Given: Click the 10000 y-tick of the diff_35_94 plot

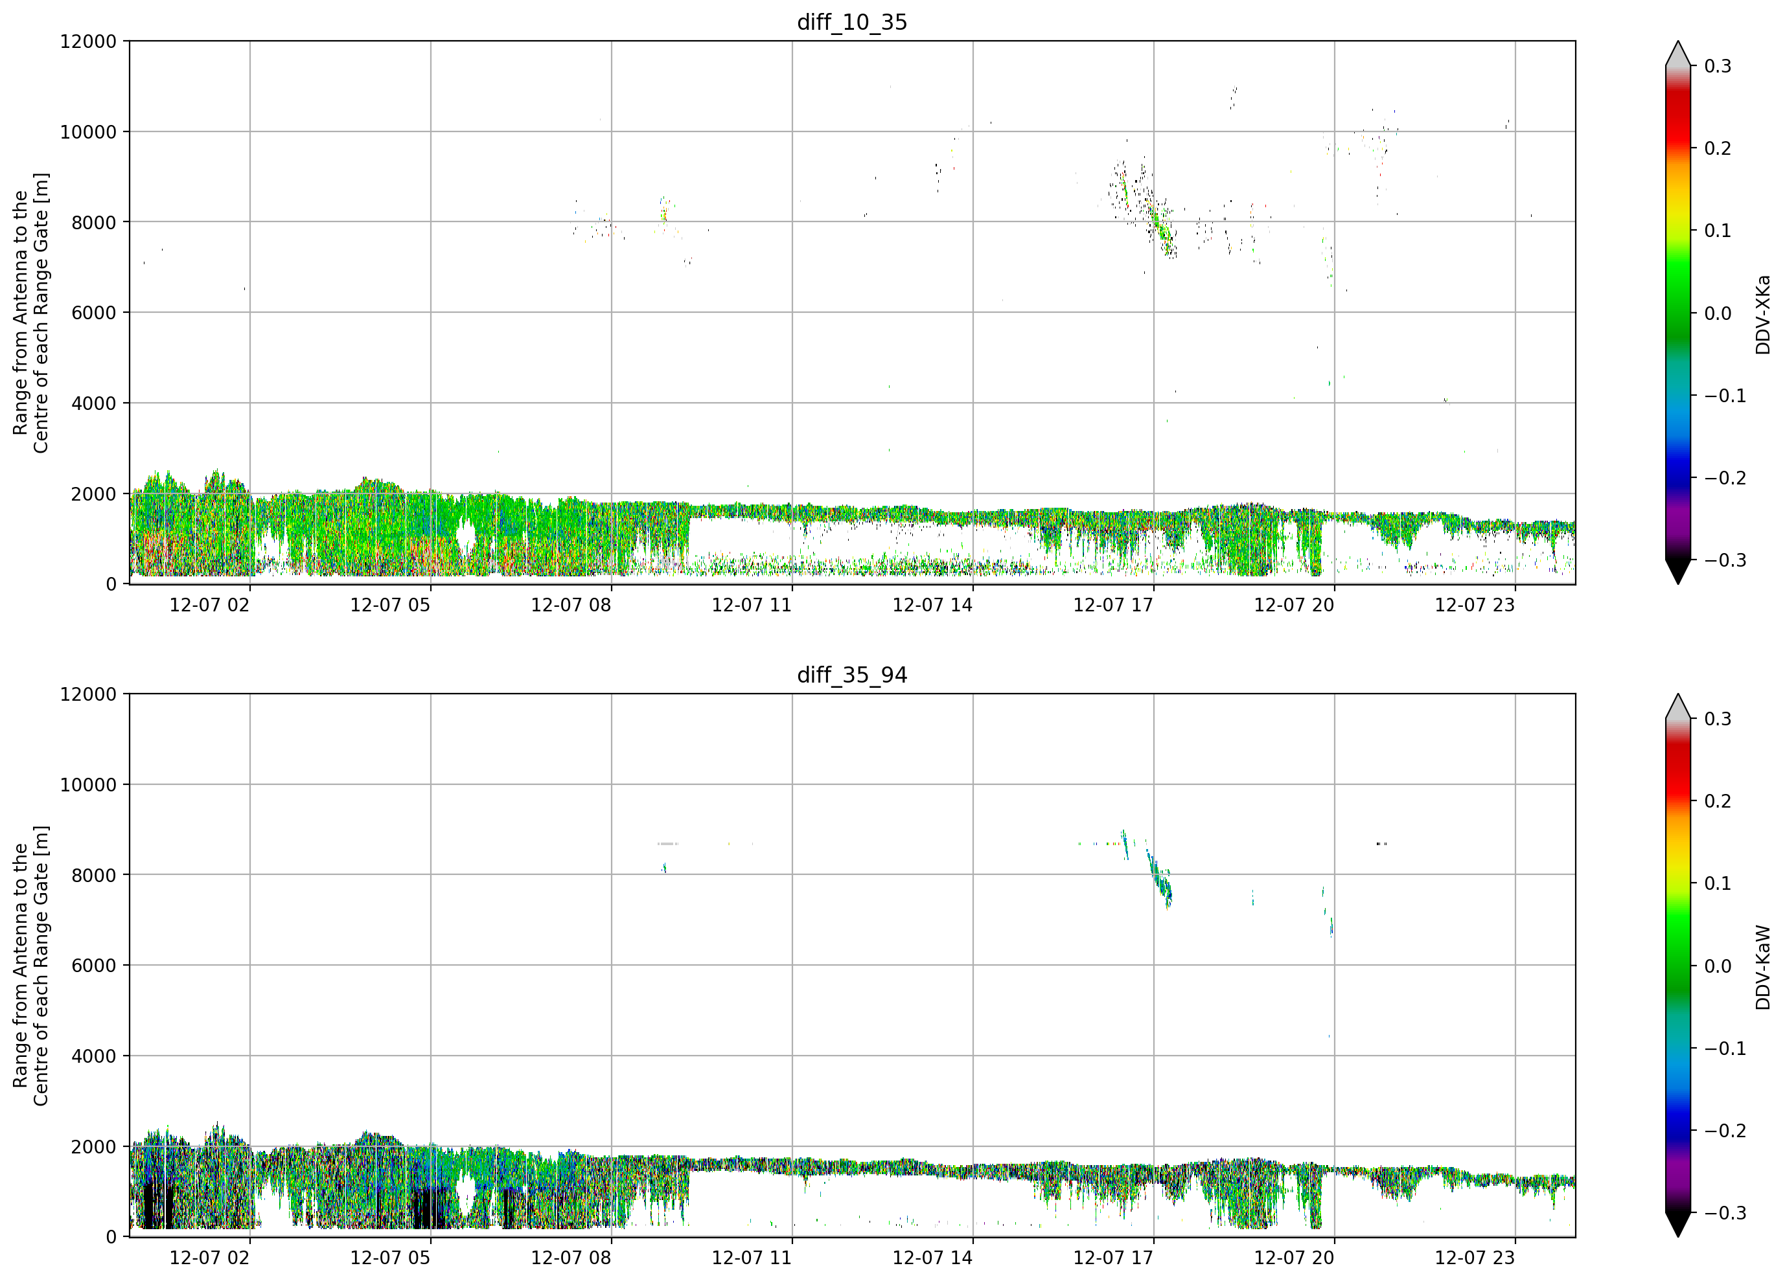Looking at the screenshot, I should click(88, 784).
